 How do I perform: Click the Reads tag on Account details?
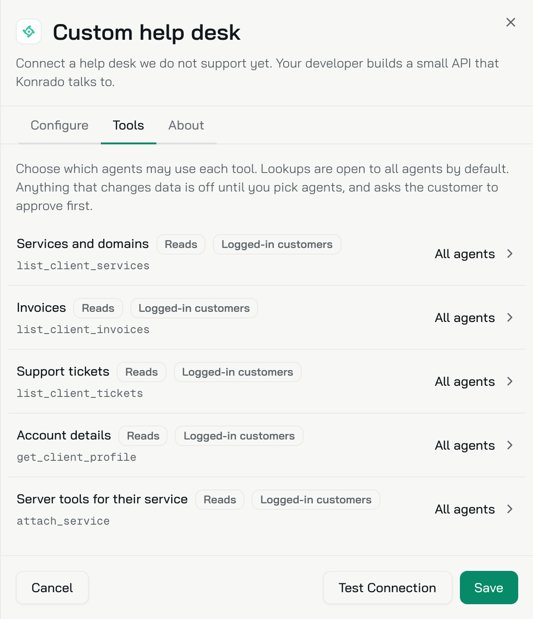click(143, 436)
